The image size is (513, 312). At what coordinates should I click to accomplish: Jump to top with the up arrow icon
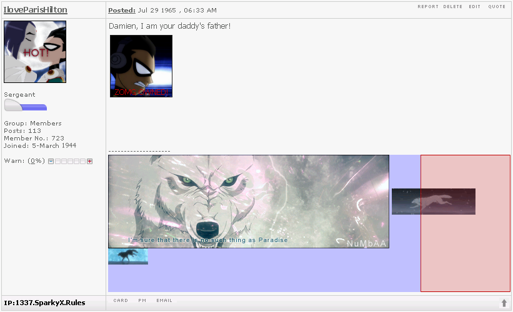[x=504, y=303]
